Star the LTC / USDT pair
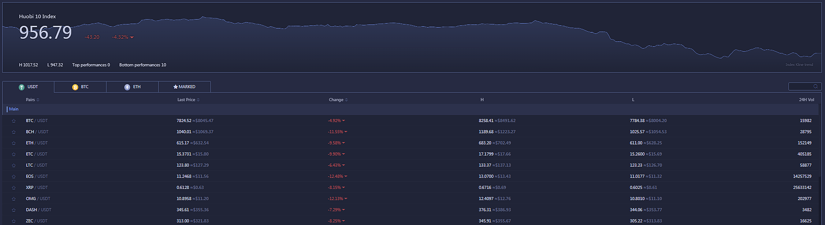 13,165
